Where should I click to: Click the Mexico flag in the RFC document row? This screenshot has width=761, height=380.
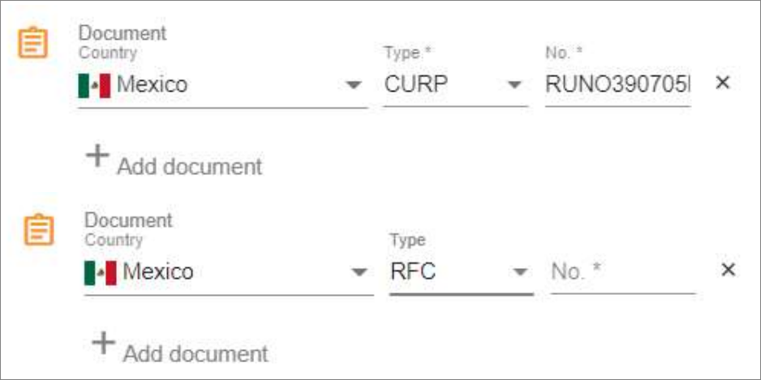(x=101, y=272)
